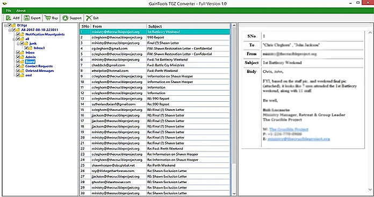Select the Inbox1 tree folder
374x197 pixels.
pyautogui.click(x=39, y=48)
